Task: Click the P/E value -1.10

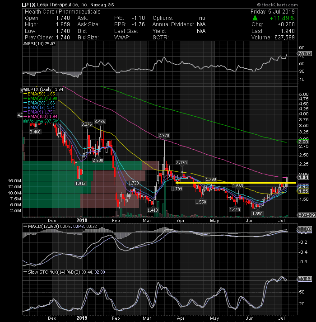Action: point(138,18)
